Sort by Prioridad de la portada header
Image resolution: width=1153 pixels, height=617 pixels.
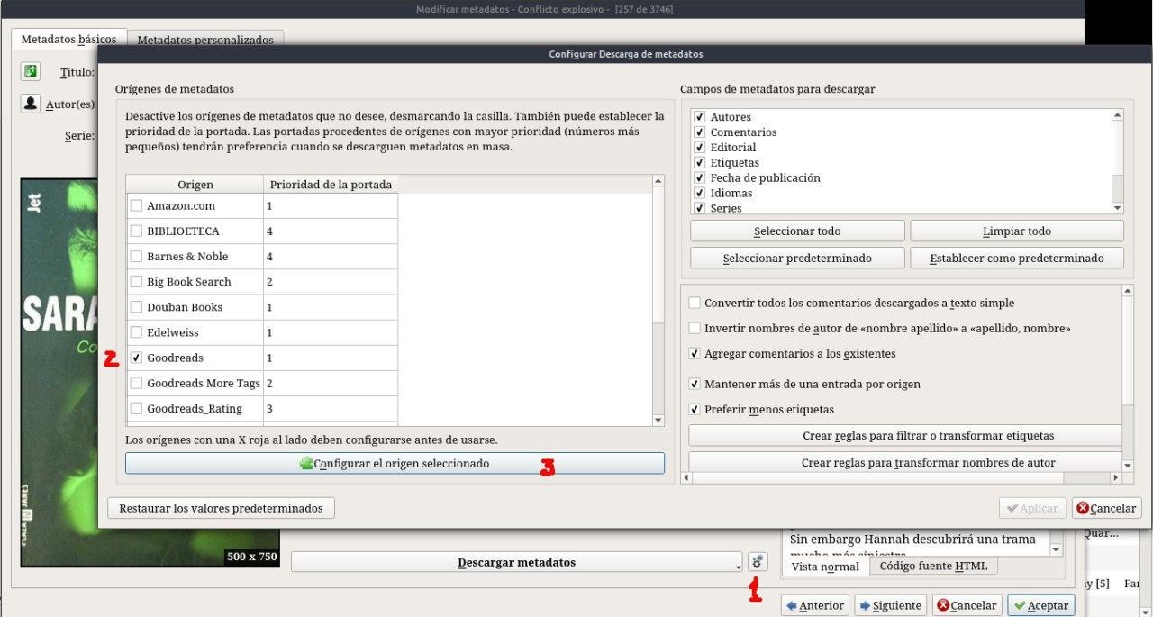[331, 185]
